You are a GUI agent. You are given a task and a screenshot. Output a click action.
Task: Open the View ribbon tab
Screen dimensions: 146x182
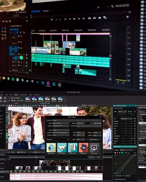(x=11, y=95)
